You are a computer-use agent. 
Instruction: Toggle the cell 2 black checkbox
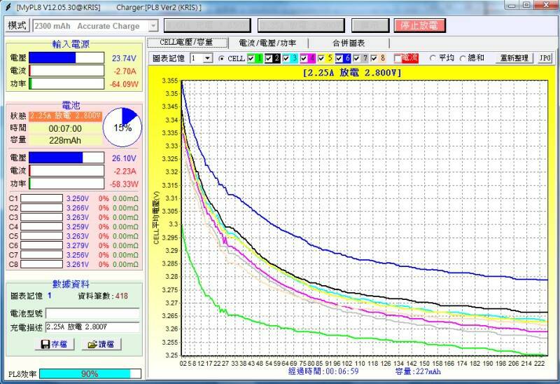coord(269,58)
